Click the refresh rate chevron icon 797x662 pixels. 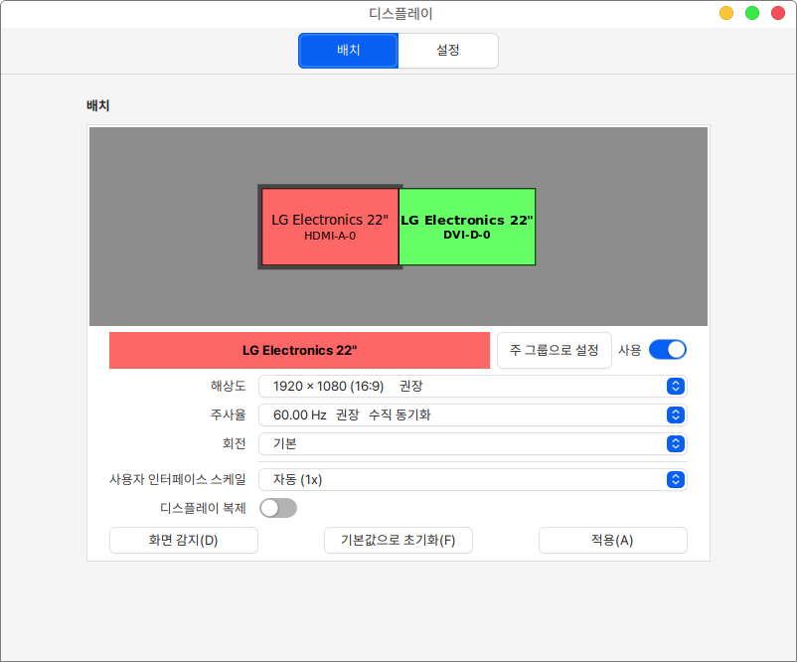tap(675, 414)
